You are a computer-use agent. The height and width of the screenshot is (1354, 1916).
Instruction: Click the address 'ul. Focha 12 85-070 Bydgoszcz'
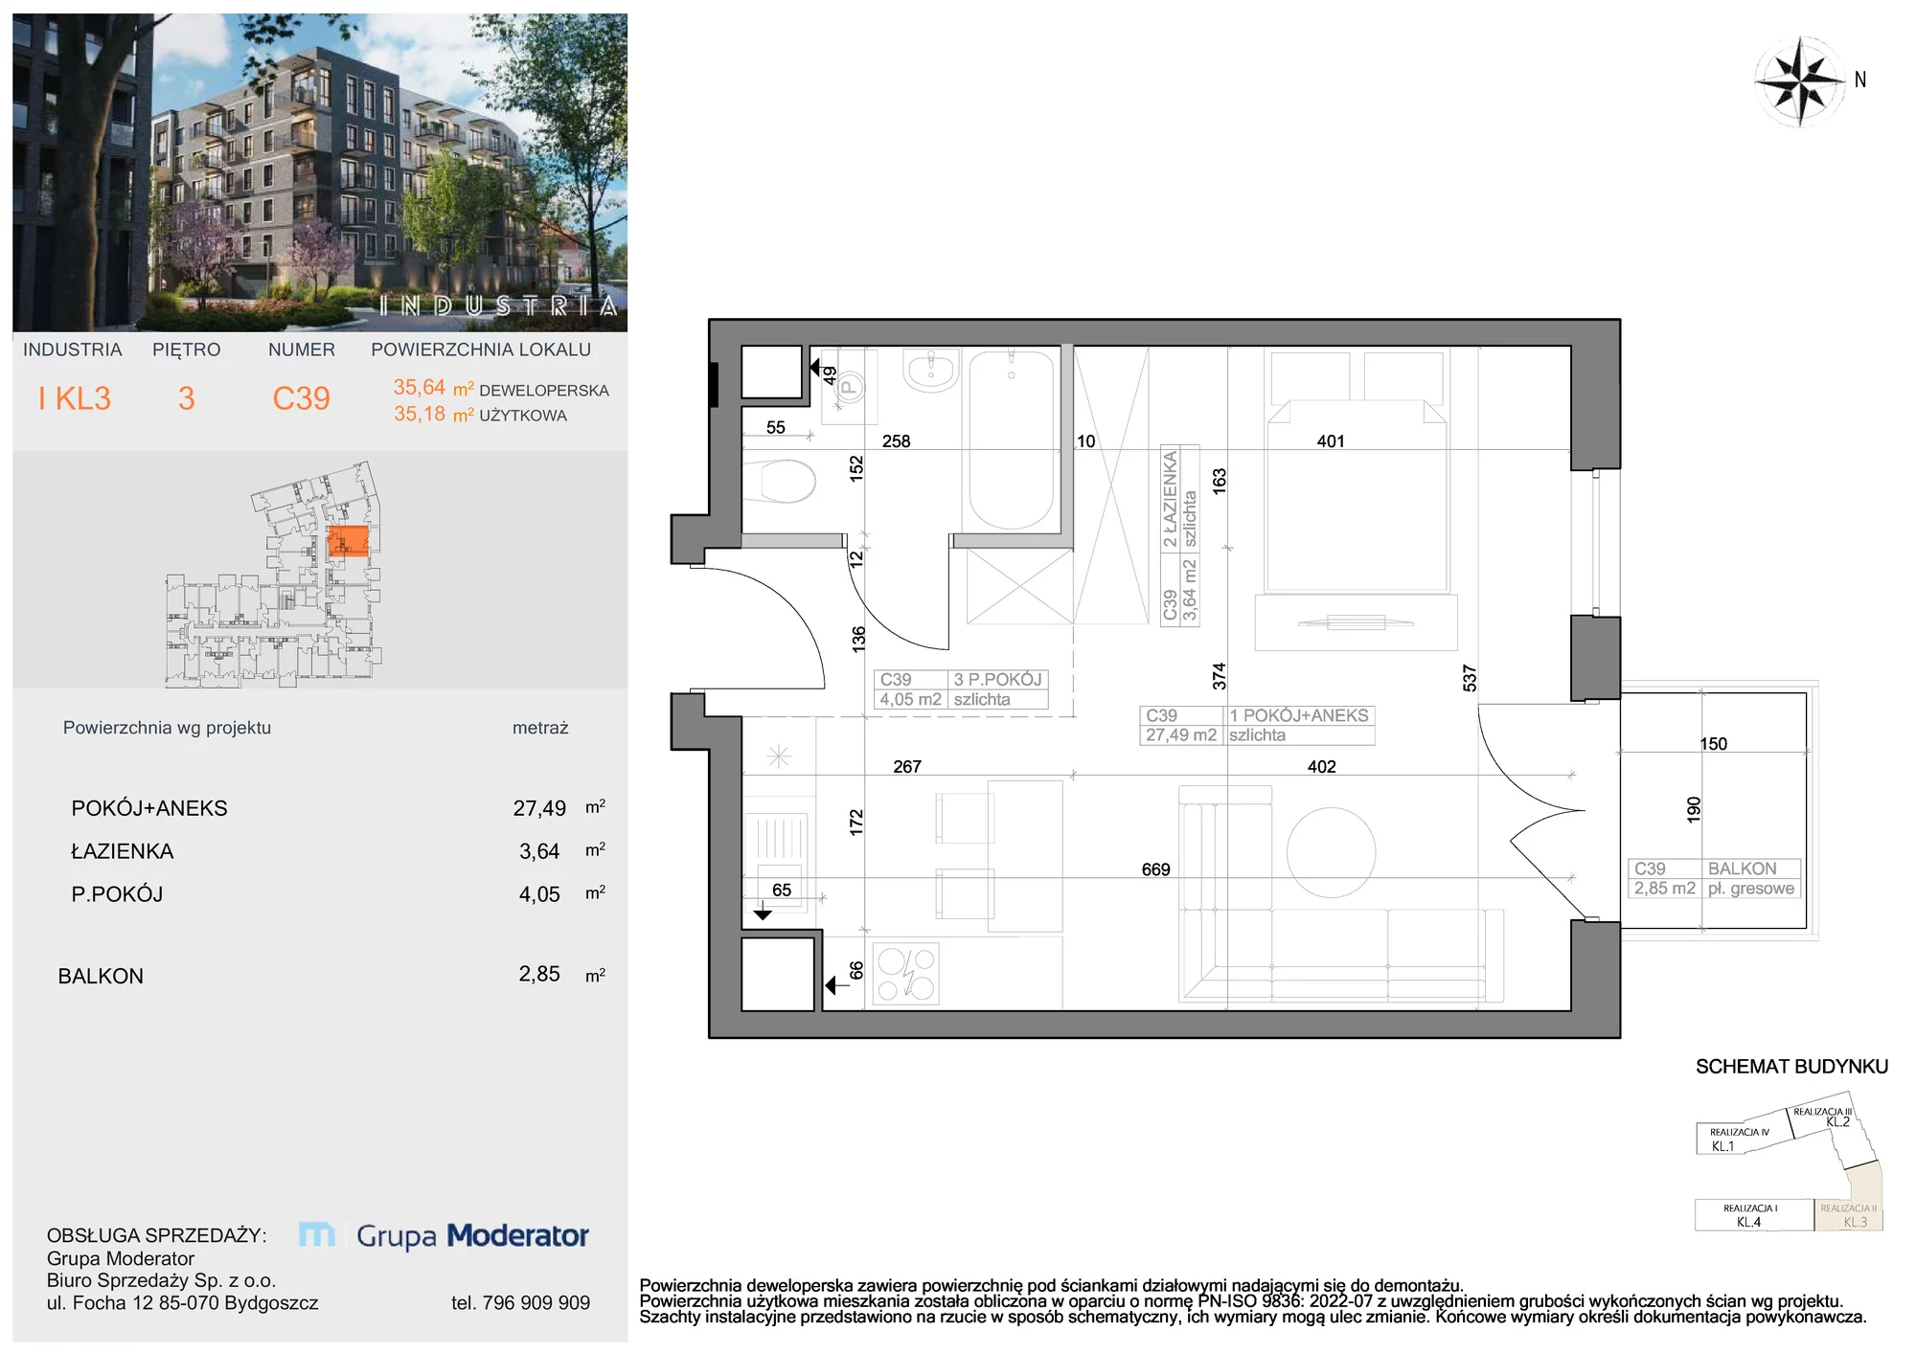tap(183, 1302)
